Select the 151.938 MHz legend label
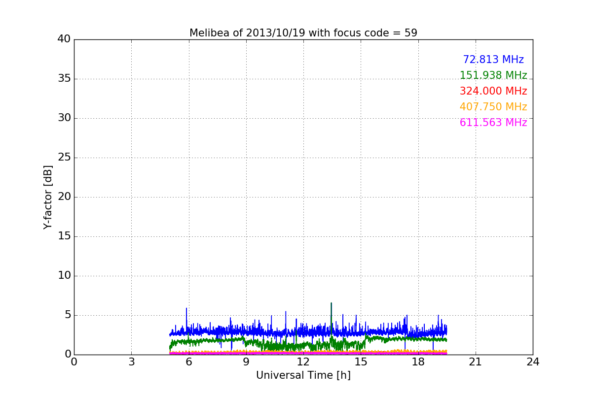592x394 pixels. (x=493, y=75)
